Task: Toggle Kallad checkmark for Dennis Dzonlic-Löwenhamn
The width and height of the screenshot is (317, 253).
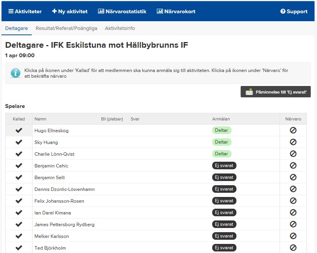Action: 19,189
